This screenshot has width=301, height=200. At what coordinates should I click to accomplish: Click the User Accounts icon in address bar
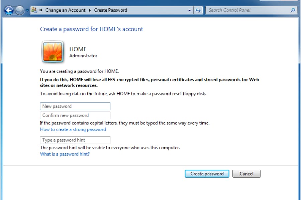(x=34, y=10)
